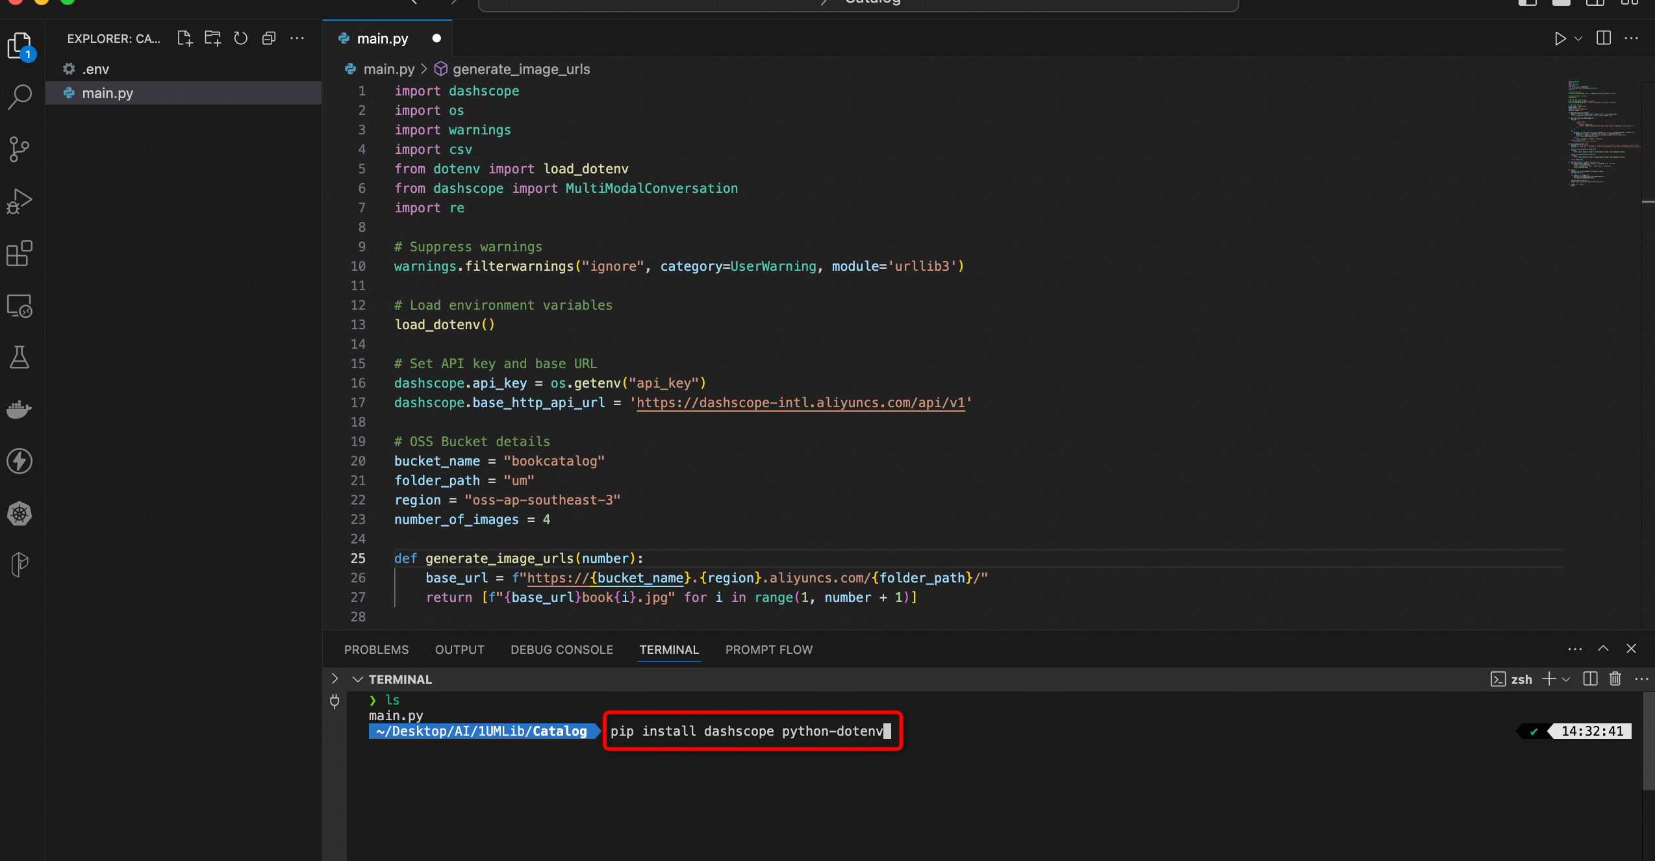Click the bucket_name assignment line
The image size is (1655, 861).
[499, 461]
